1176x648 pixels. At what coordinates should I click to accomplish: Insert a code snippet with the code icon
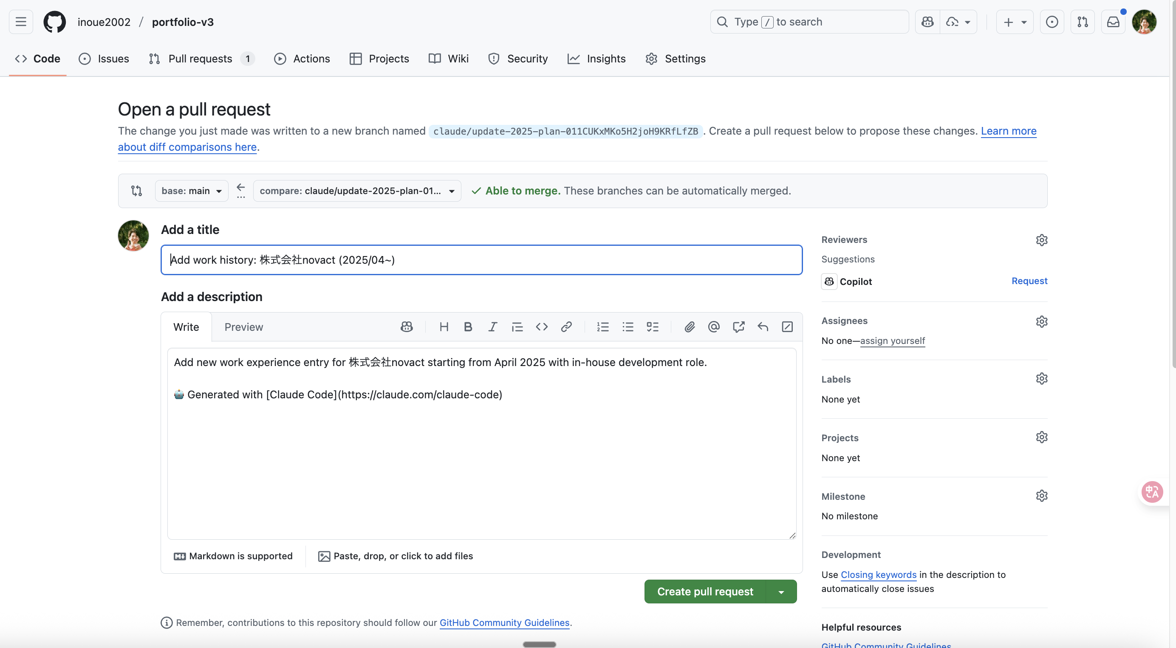tap(541, 327)
